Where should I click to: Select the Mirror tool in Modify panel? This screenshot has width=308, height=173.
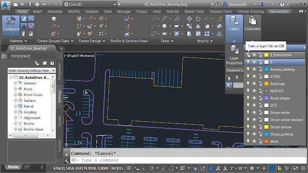[198, 26]
